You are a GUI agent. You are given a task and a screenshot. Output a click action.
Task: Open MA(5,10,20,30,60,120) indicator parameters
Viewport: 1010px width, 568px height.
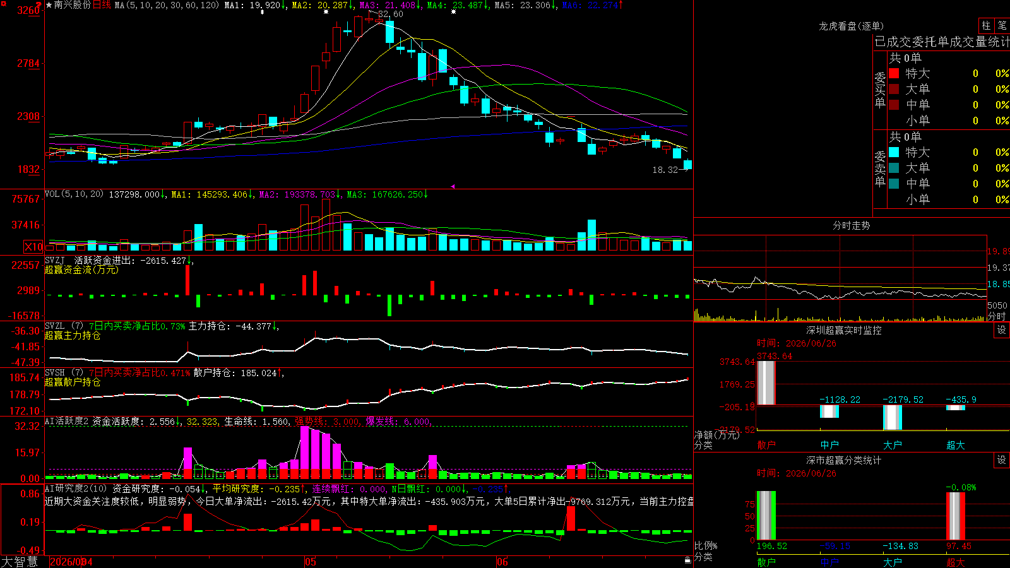(167, 5)
